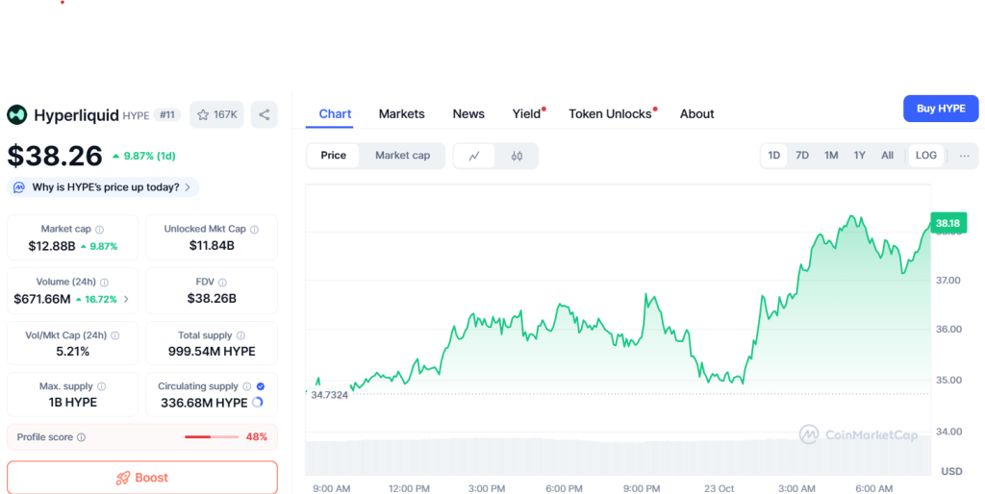Click the Buy HYPE button

click(x=940, y=109)
